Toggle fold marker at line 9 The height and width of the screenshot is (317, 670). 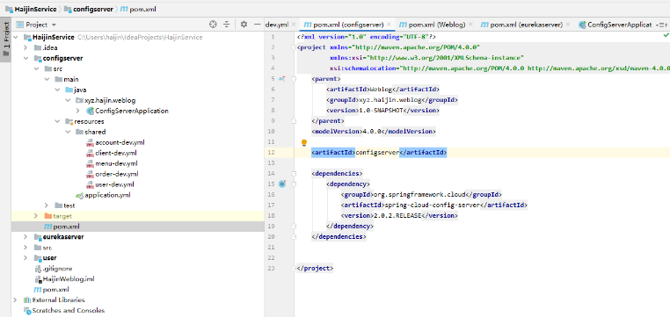point(294,121)
